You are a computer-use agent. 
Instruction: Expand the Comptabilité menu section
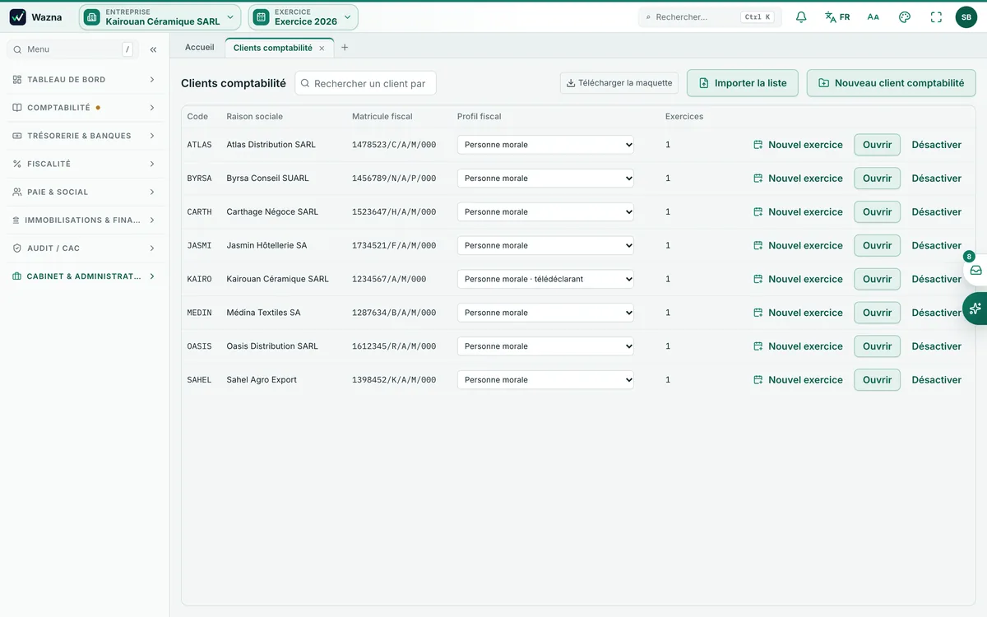click(85, 108)
